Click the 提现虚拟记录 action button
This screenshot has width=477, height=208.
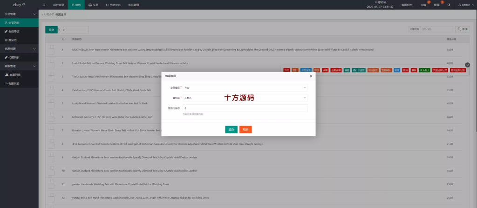point(458,70)
